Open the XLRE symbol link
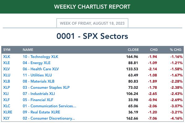The height and width of the screenshot is (123, 185). [8, 112]
